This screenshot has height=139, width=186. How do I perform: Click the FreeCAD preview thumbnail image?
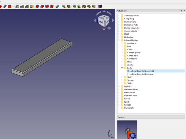(127, 130)
